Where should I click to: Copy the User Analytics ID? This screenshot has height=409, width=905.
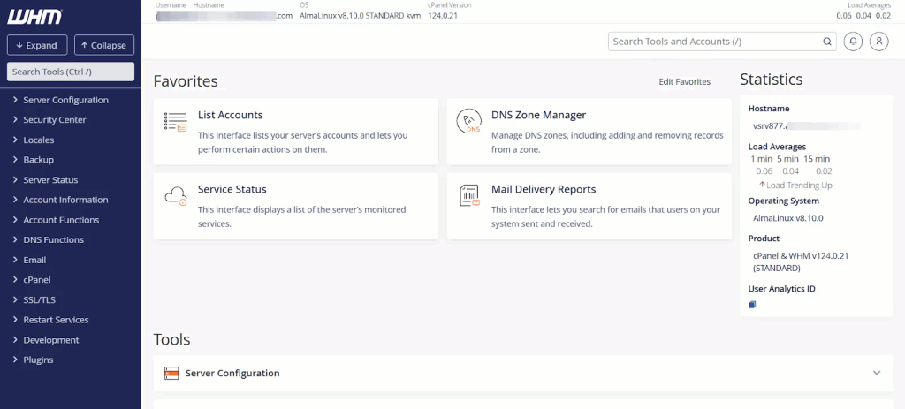[x=753, y=305]
